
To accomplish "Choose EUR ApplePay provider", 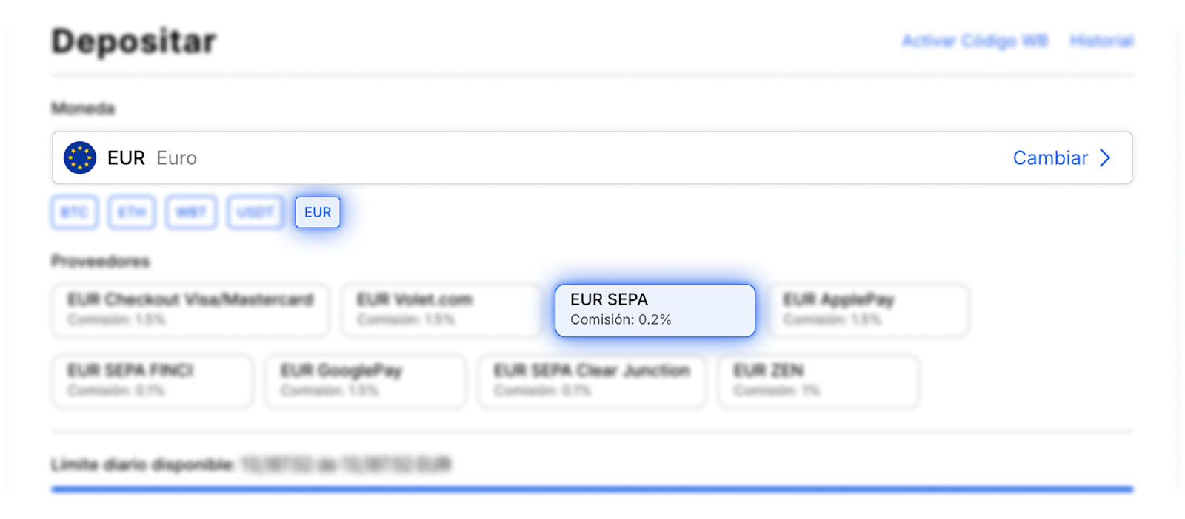I will [x=869, y=310].
